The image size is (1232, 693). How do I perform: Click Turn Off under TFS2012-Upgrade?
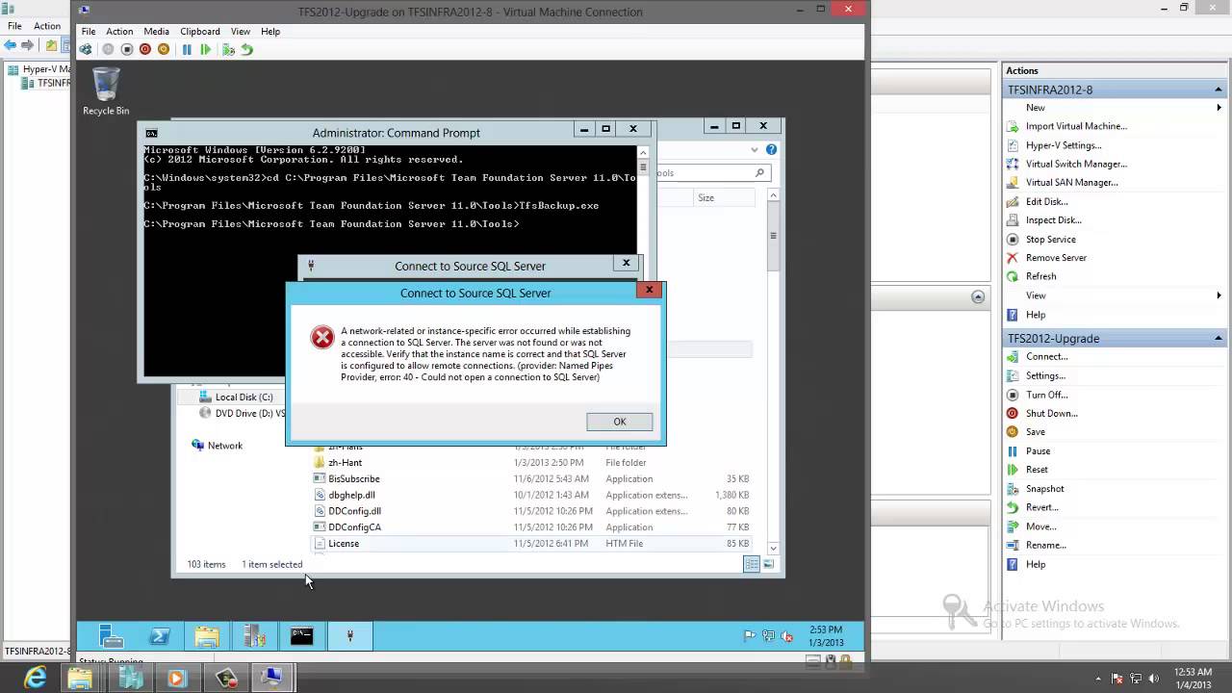(1046, 395)
